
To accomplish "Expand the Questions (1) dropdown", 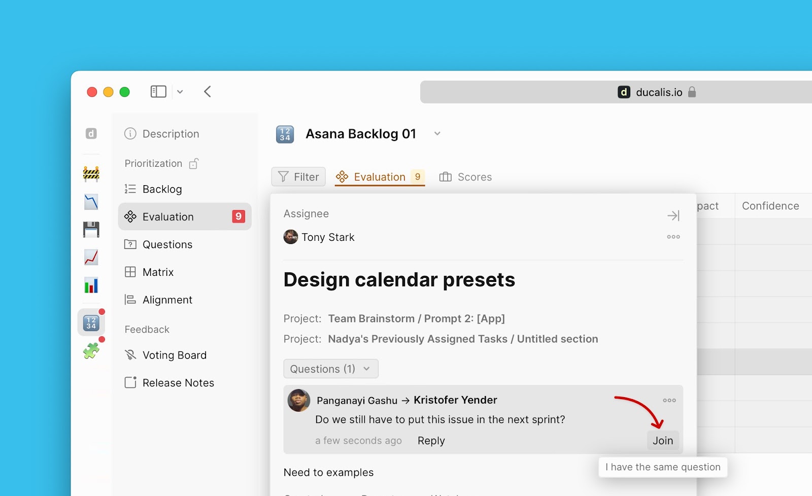I will click(x=331, y=369).
